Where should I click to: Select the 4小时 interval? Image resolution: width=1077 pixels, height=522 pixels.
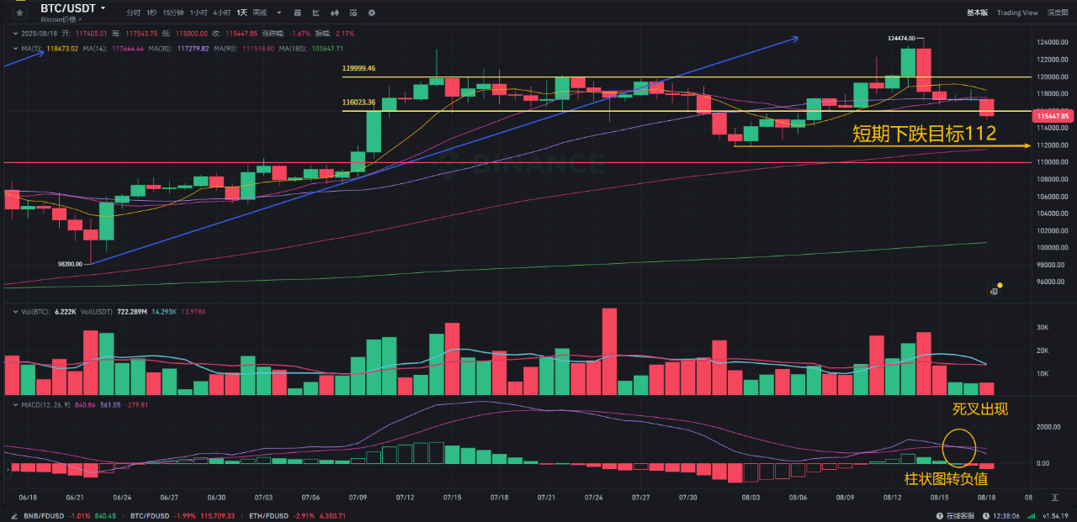point(222,13)
